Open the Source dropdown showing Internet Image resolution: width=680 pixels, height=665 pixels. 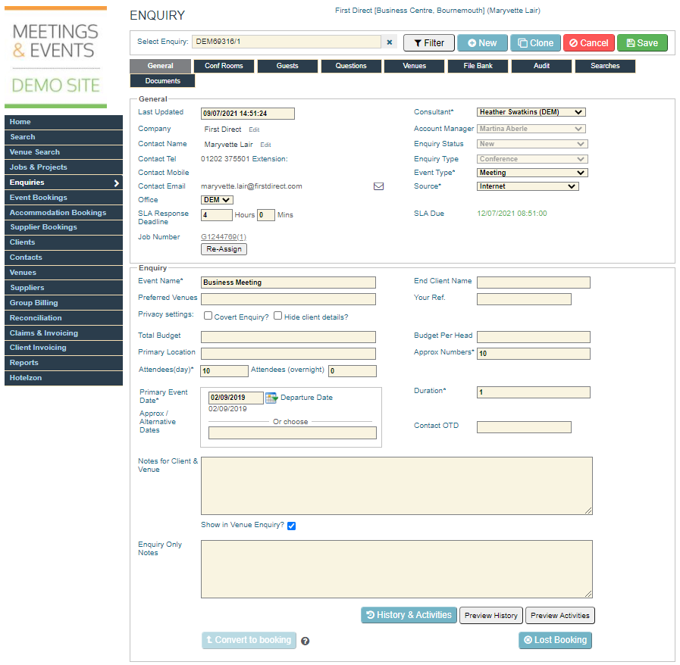coord(528,186)
